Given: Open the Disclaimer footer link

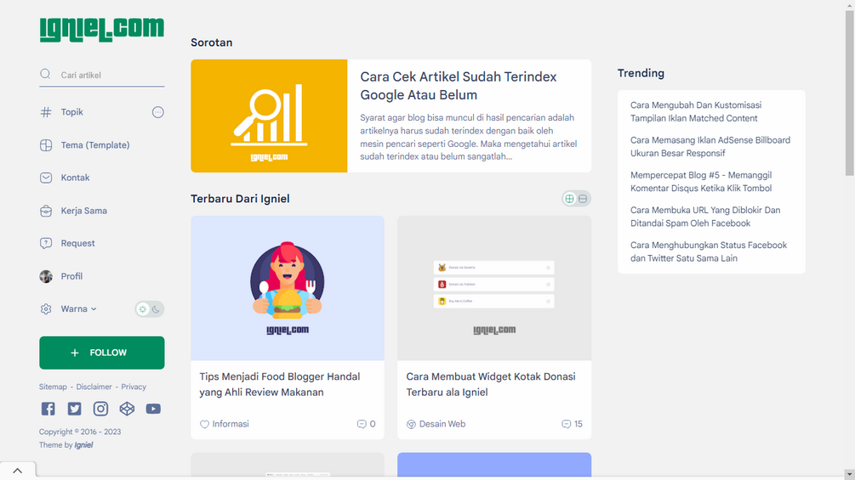Looking at the screenshot, I should click(94, 387).
